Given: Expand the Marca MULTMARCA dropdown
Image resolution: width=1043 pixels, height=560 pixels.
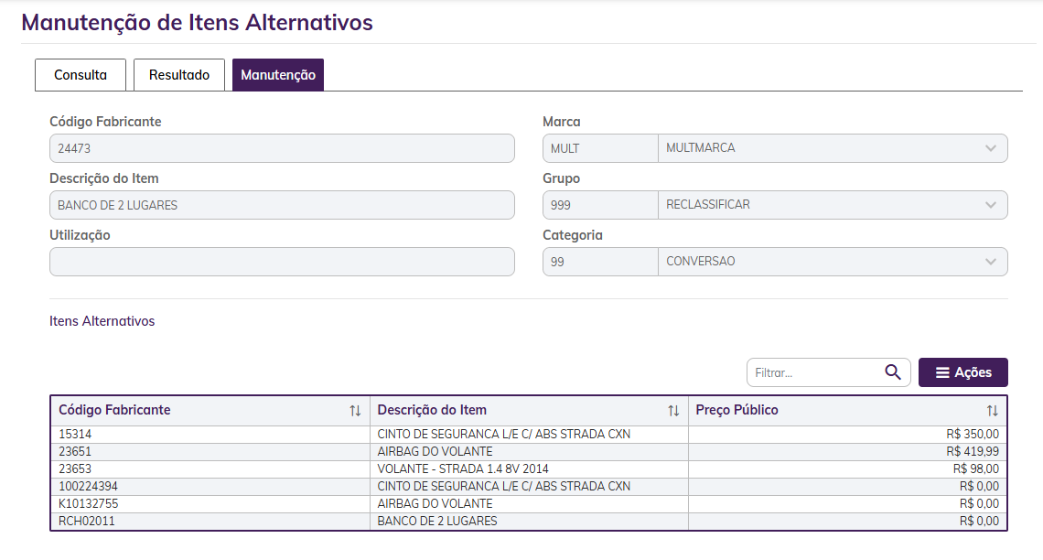Looking at the screenshot, I should click(991, 148).
